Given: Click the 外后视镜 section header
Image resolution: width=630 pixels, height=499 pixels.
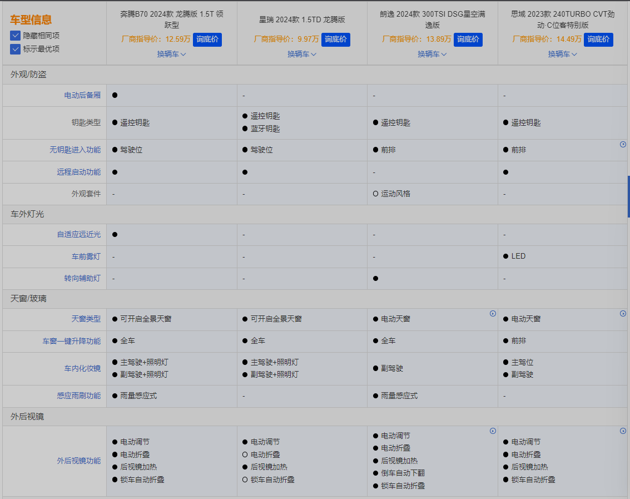Looking at the screenshot, I should (x=27, y=417).
